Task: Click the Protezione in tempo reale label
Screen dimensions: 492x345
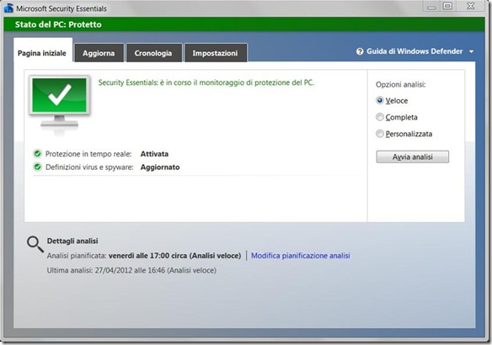Action: pos(88,154)
